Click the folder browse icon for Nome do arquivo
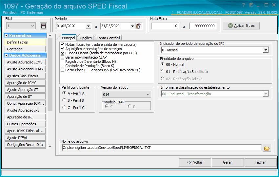Viewport: 279px width, 177px height. 267,148
